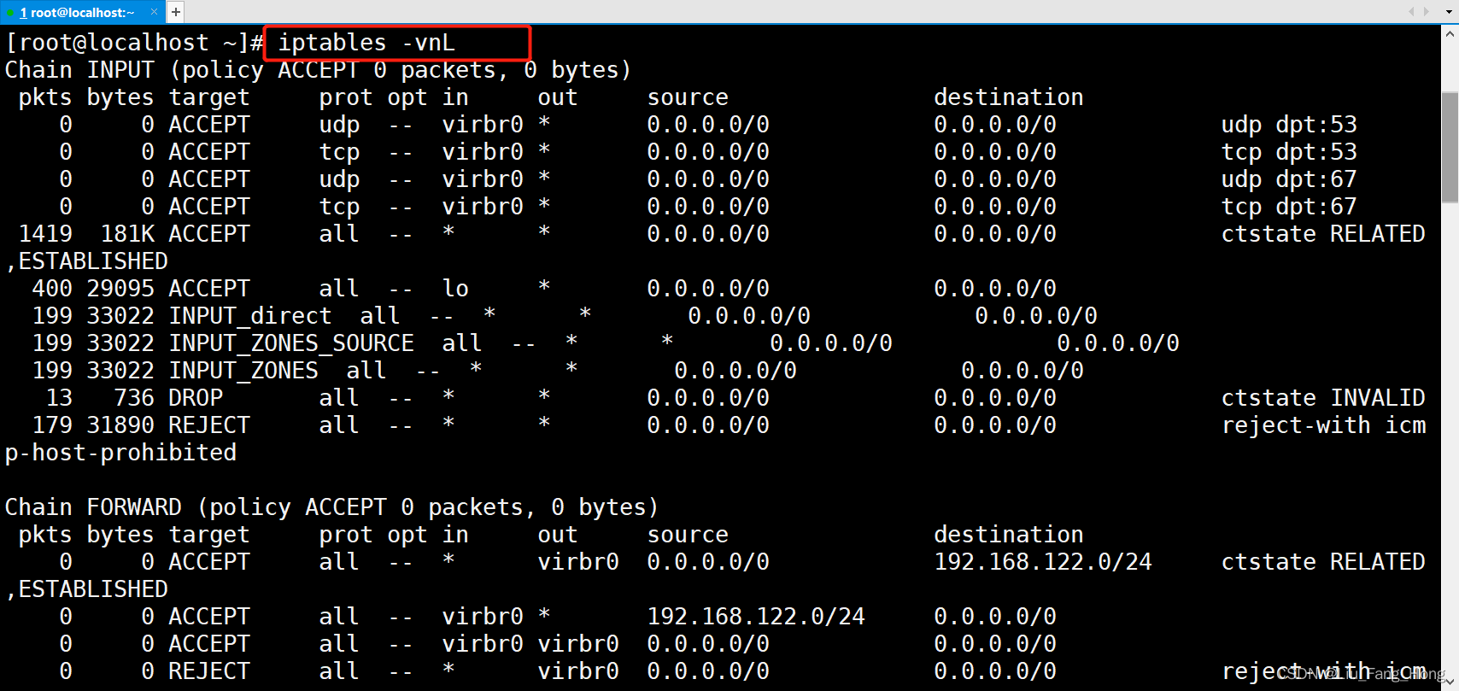The height and width of the screenshot is (691, 1459).
Task: Click the [root@localhost ~]# prompt
Action: coord(134,43)
